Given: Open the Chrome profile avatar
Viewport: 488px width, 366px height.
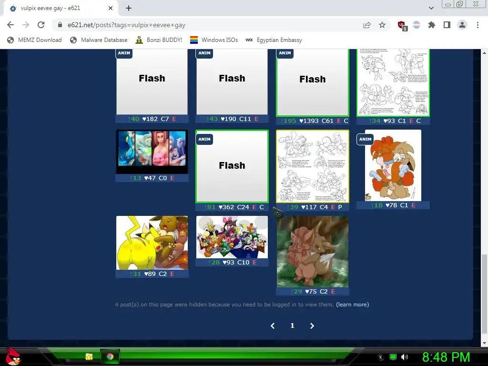Looking at the screenshot, I should [462, 25].
